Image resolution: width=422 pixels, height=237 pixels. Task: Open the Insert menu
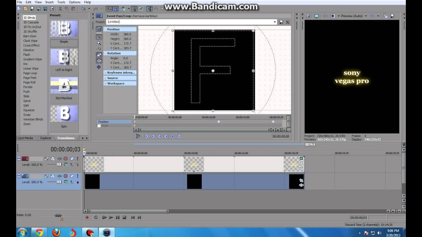[49, 2]
